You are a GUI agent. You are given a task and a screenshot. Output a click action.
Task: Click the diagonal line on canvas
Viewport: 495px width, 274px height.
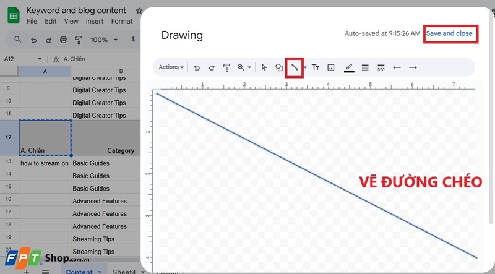pos(316,176)
